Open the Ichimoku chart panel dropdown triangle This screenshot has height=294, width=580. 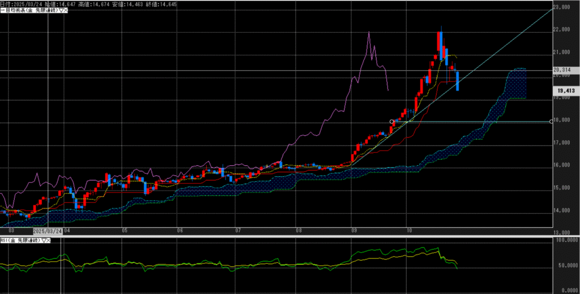(61, 11)
